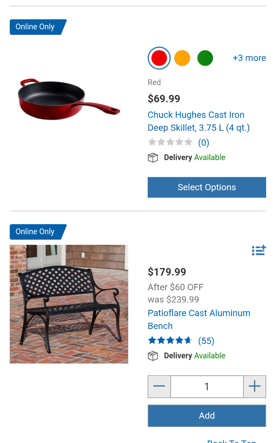Click the minus quantity button

(x=159, y=387)
